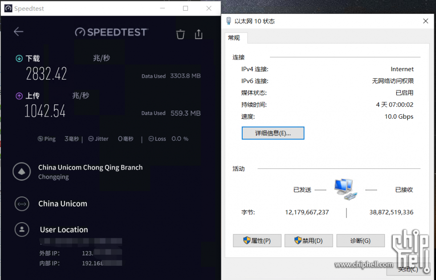The width and height of the screenshot is (436, 280).
Task: Click the network computers activity icon
Action: coord(346,189)
